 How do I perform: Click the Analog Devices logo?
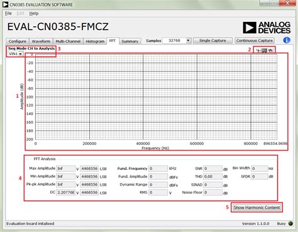click(267, 28)
